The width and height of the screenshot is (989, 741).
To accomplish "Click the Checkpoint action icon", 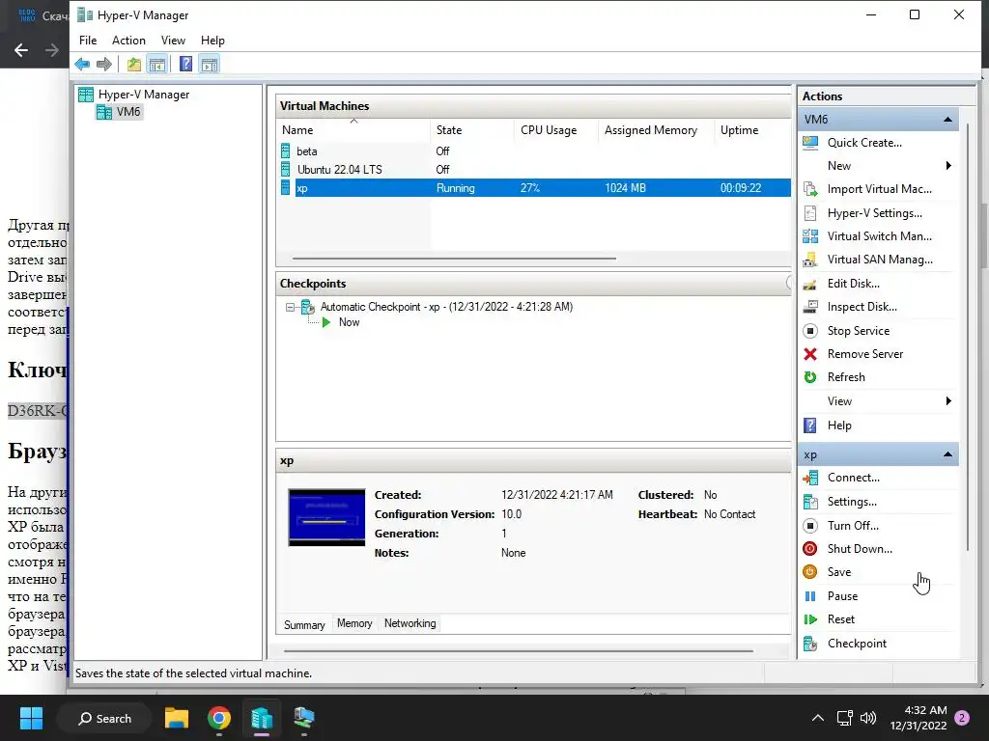I will 810,644.
